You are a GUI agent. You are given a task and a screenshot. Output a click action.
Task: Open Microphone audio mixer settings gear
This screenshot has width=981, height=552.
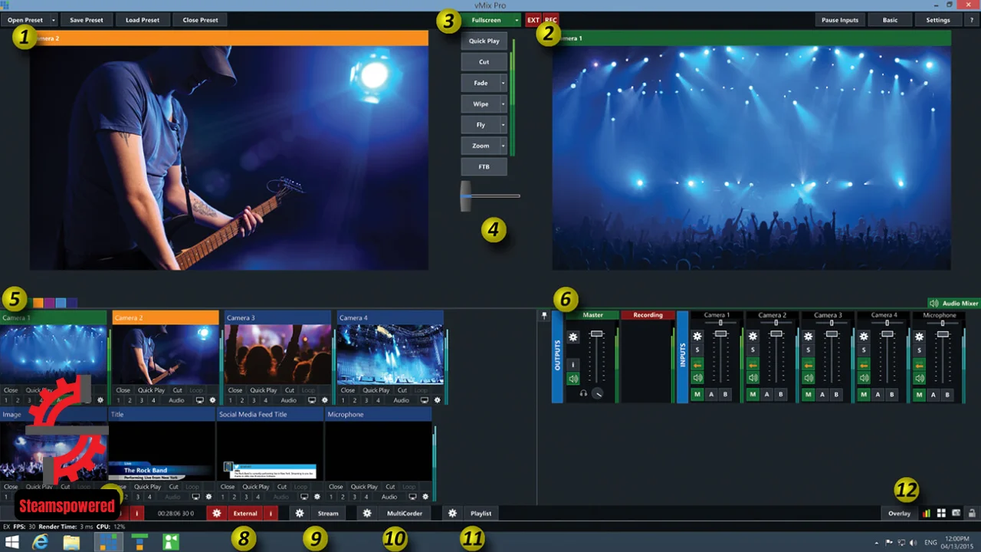pyautogui.click(x=920, y=337)
